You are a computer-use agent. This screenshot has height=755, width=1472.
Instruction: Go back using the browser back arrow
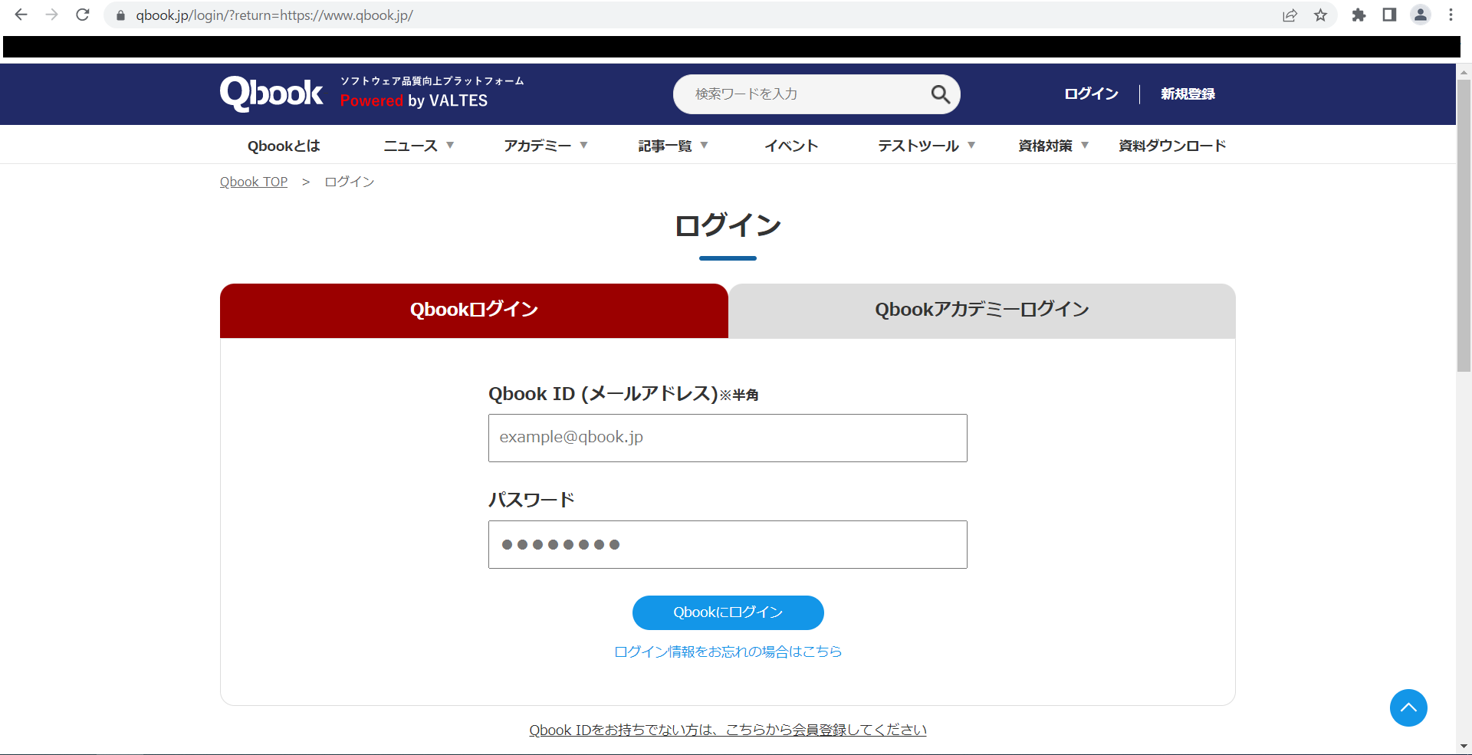tap(21, 15)
